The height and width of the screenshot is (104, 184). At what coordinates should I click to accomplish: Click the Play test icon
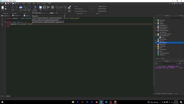41,7
